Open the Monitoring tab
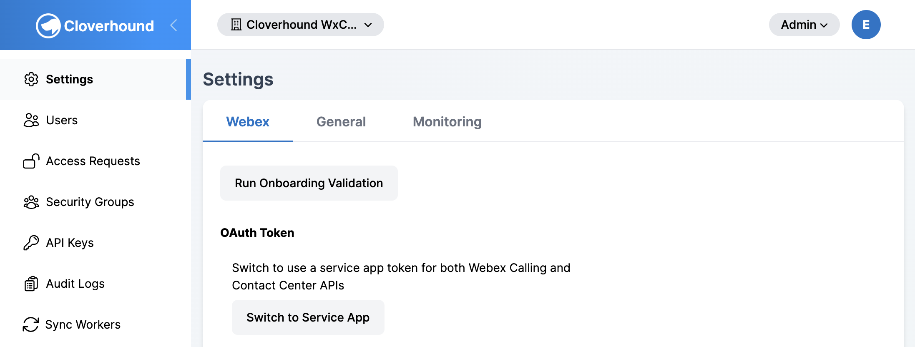Image resolution: width=915 pixels, height=347 pixels. click(x=447, y=121)
